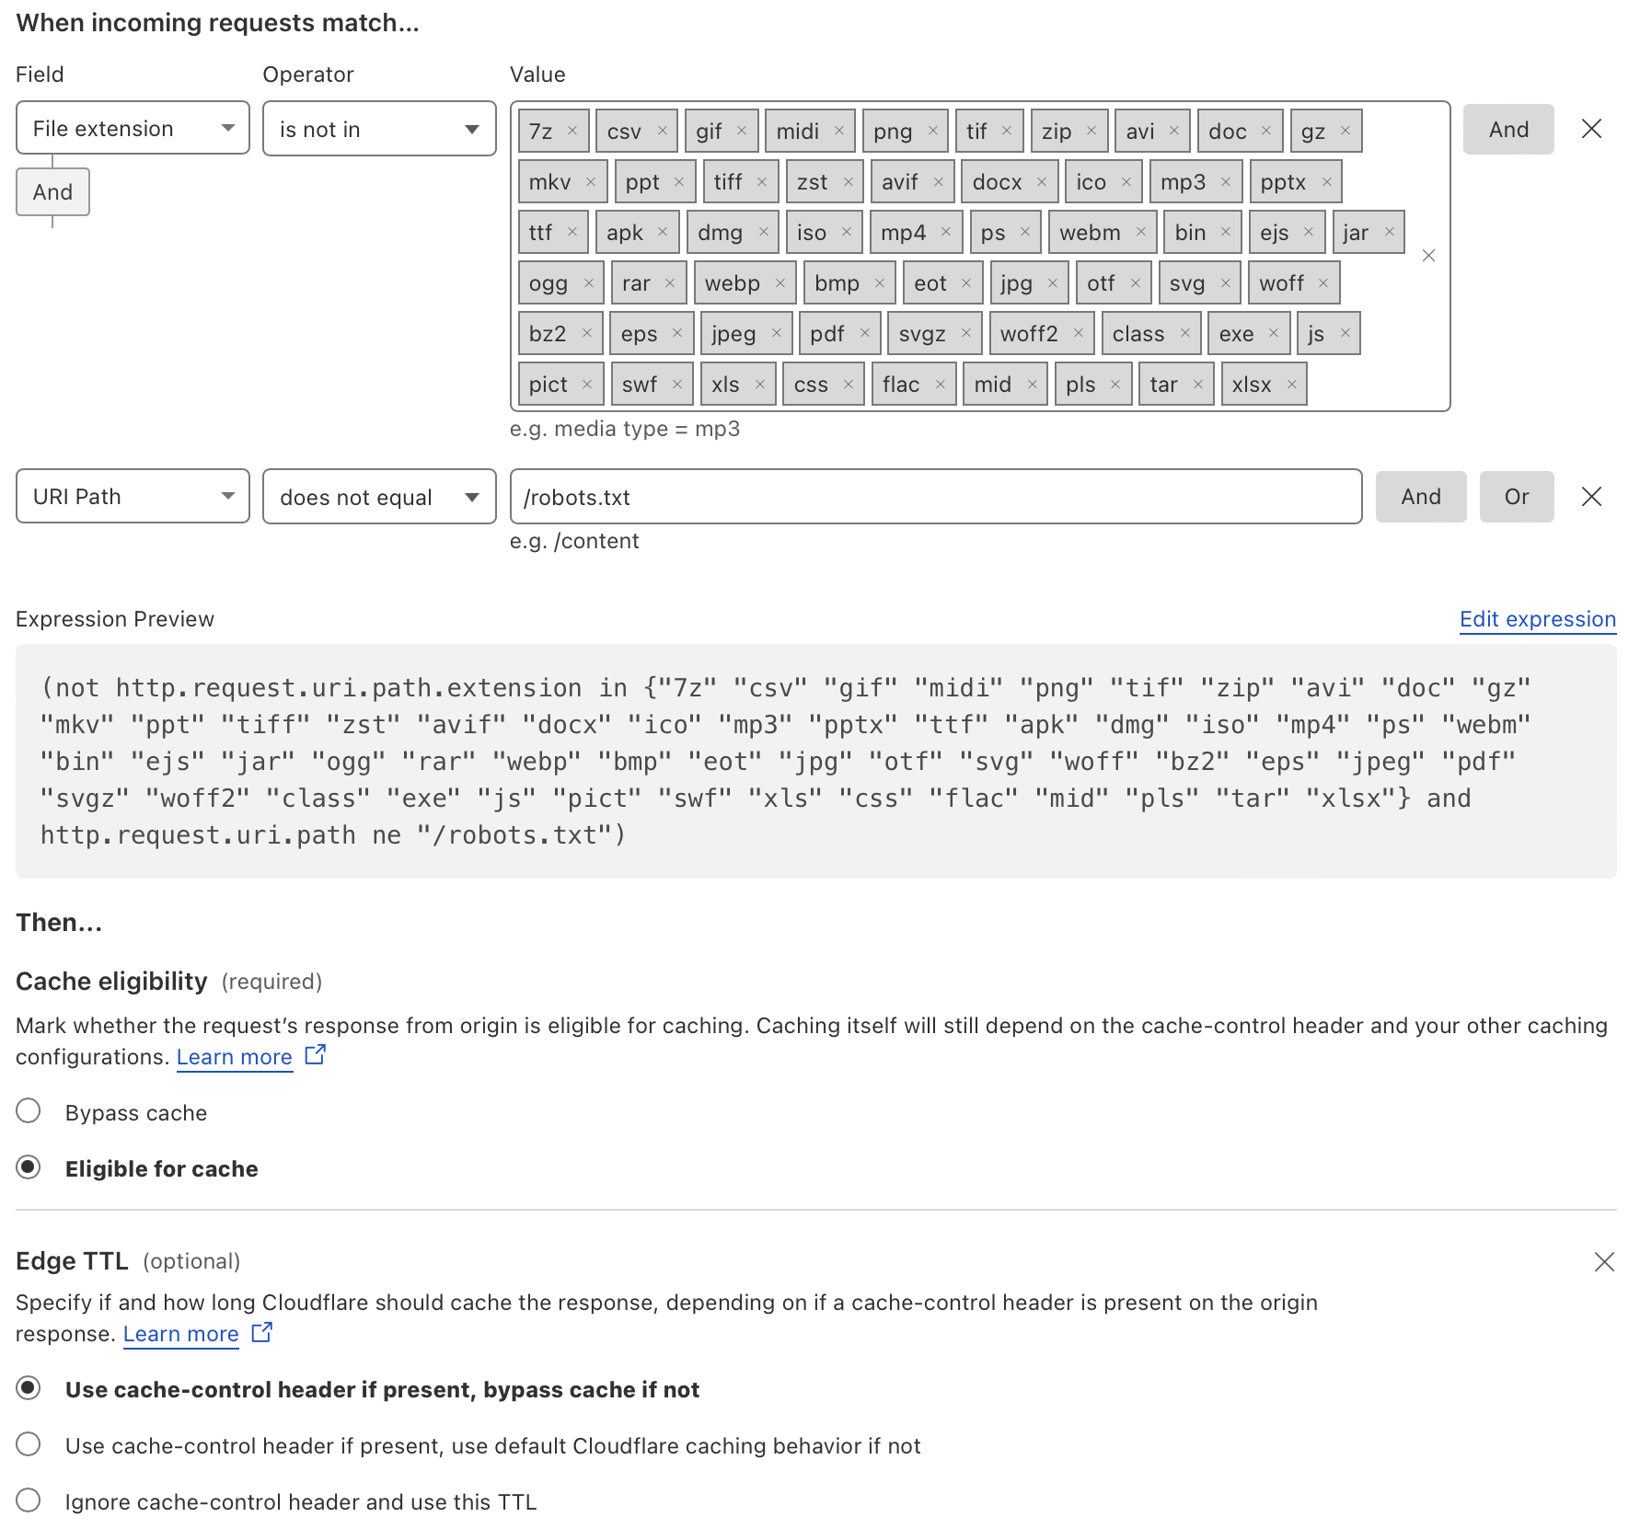This screenshot has height=1540, width=1640.
Task: Open the URI Path field dropdown
Action: [133, 497]
